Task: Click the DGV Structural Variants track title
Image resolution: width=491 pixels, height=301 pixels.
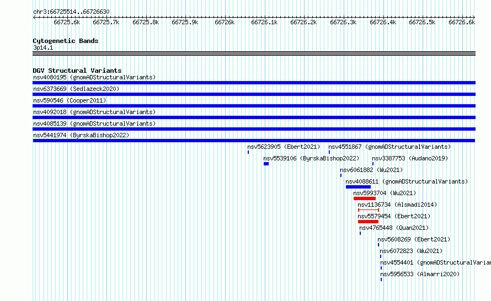Action: pos(77,71)
